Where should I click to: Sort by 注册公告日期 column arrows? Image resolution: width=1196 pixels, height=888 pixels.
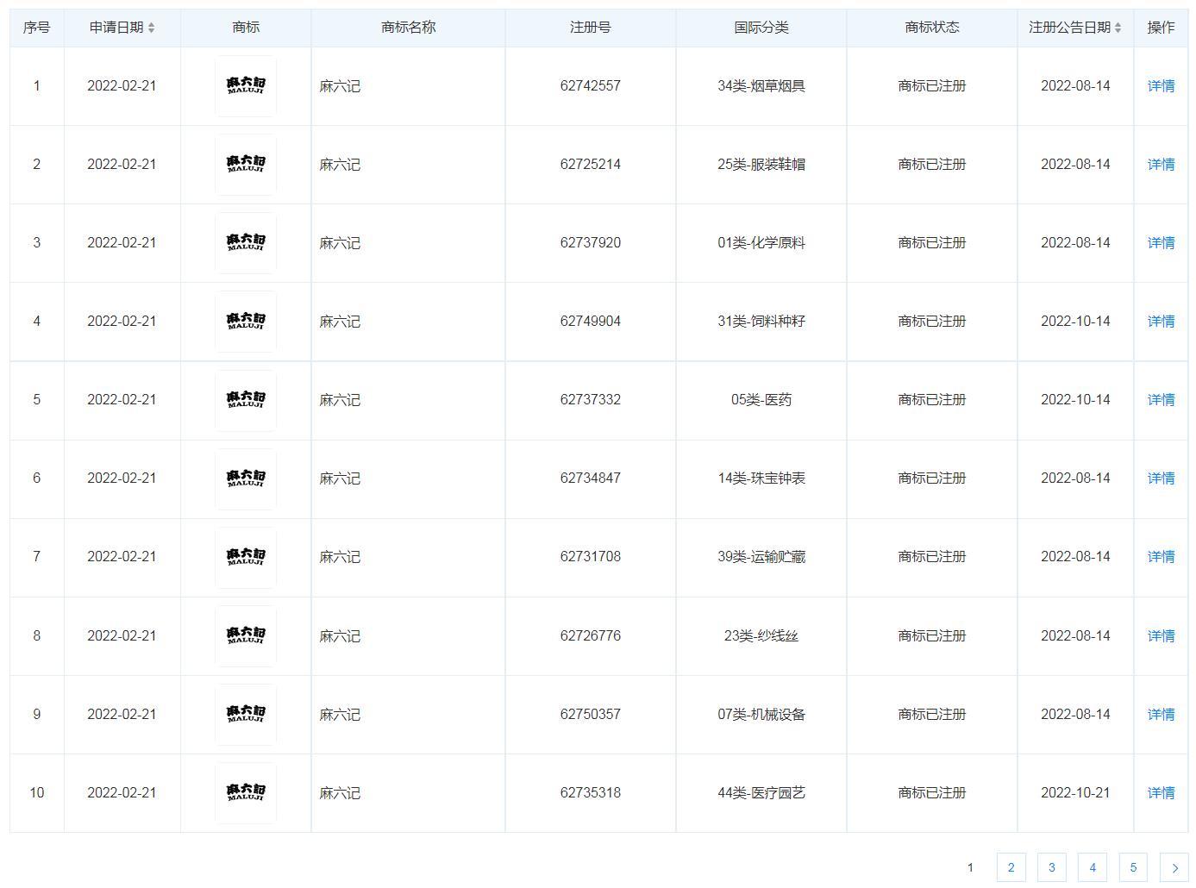click(x=1118, y=28)
